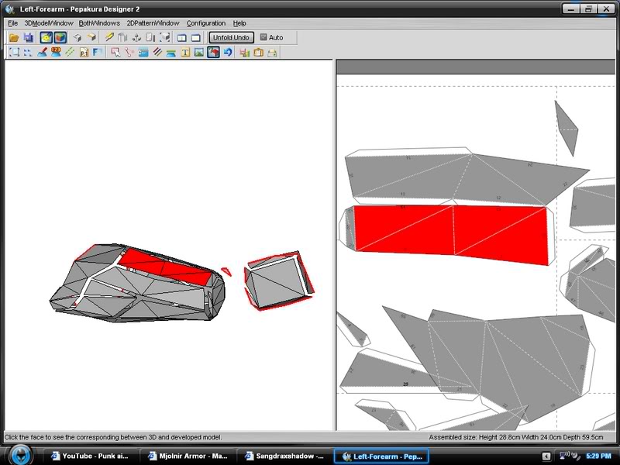Click the Windows Start orb
This screenshot has width=620, height=465.
pos(21,456)
